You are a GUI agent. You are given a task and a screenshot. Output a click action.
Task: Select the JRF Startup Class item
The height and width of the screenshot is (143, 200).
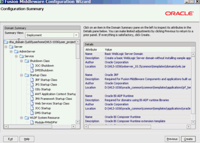click(x=46, y=80)
